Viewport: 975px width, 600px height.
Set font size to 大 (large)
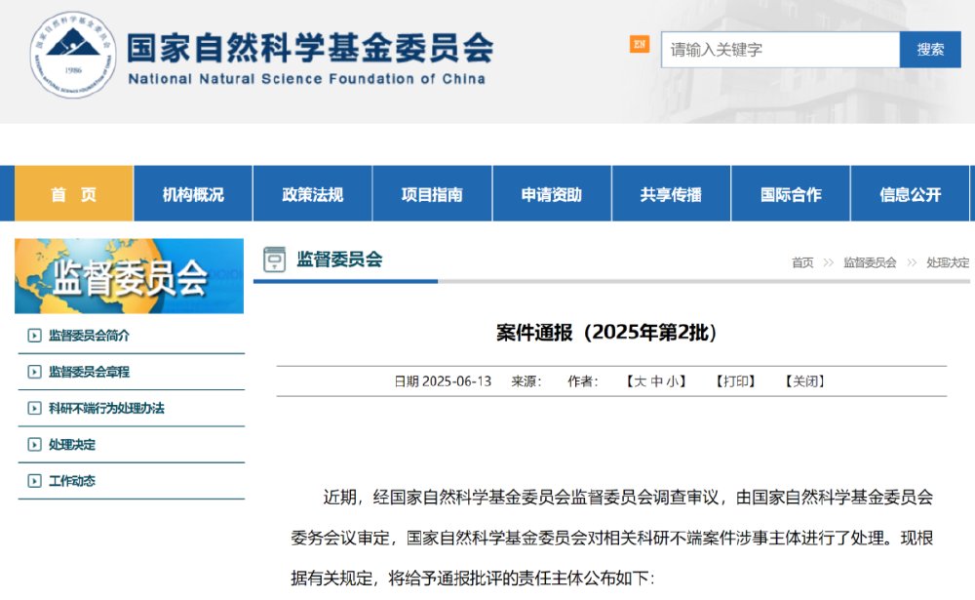click(640, 381)
